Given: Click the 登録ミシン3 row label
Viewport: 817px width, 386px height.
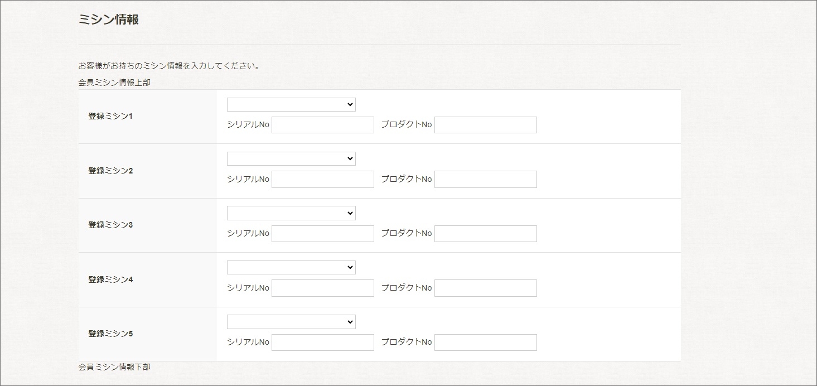Looking at the screenshot, I should pos(110,225).
